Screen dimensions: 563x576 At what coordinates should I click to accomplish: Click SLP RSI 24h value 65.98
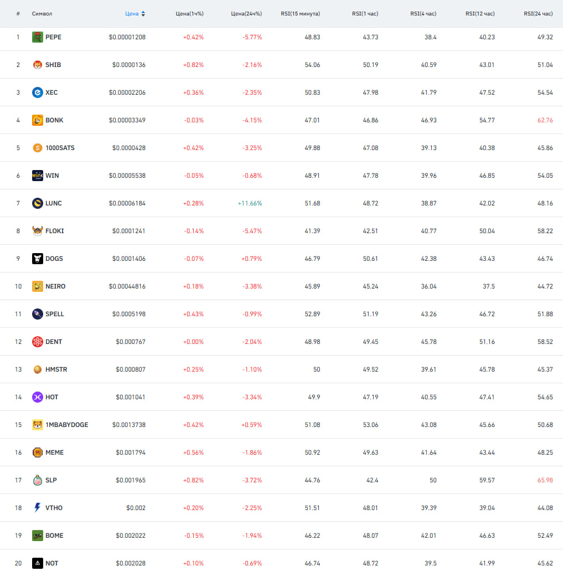[545, 480]
